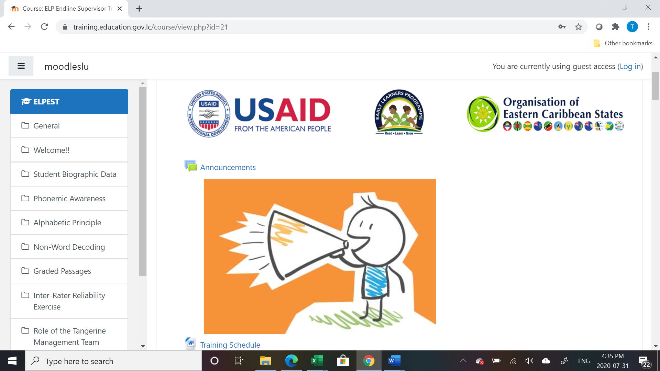Click the Announcements forum icon

tap(190, 166)
